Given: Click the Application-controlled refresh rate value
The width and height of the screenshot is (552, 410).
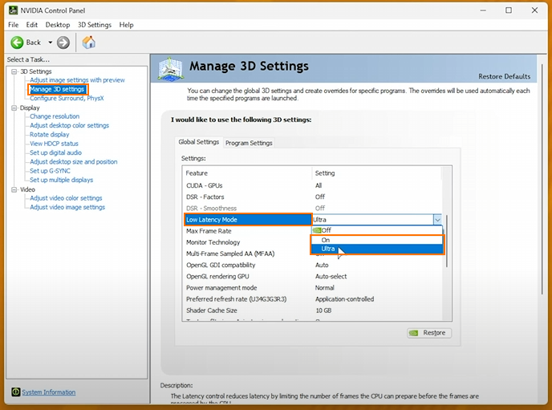Looking at the screenshot, I should pos(344,299).
